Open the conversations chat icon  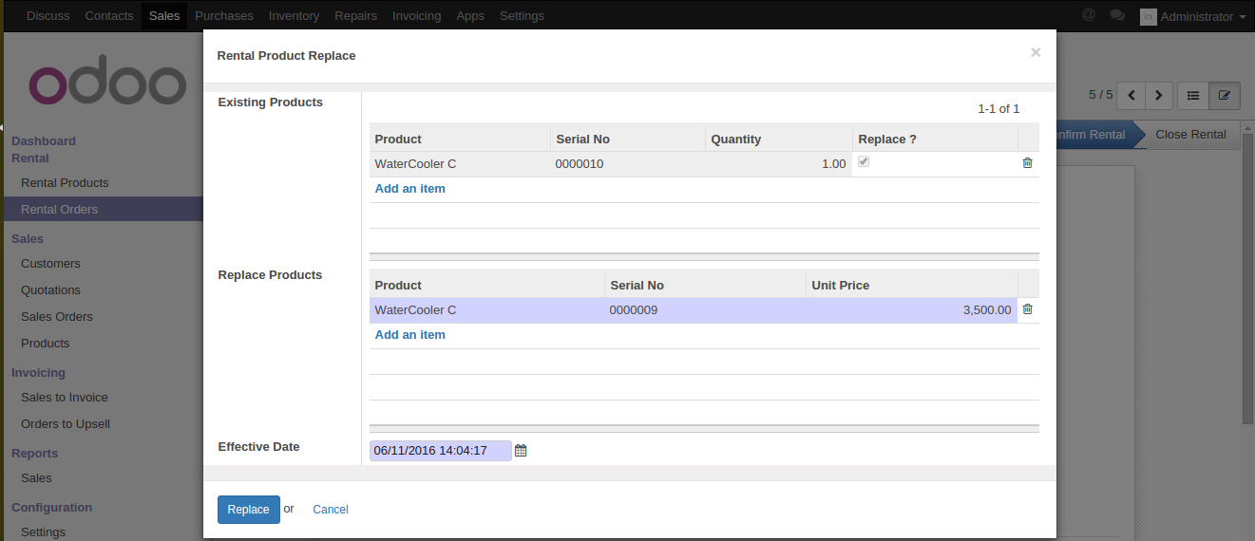1117,16
